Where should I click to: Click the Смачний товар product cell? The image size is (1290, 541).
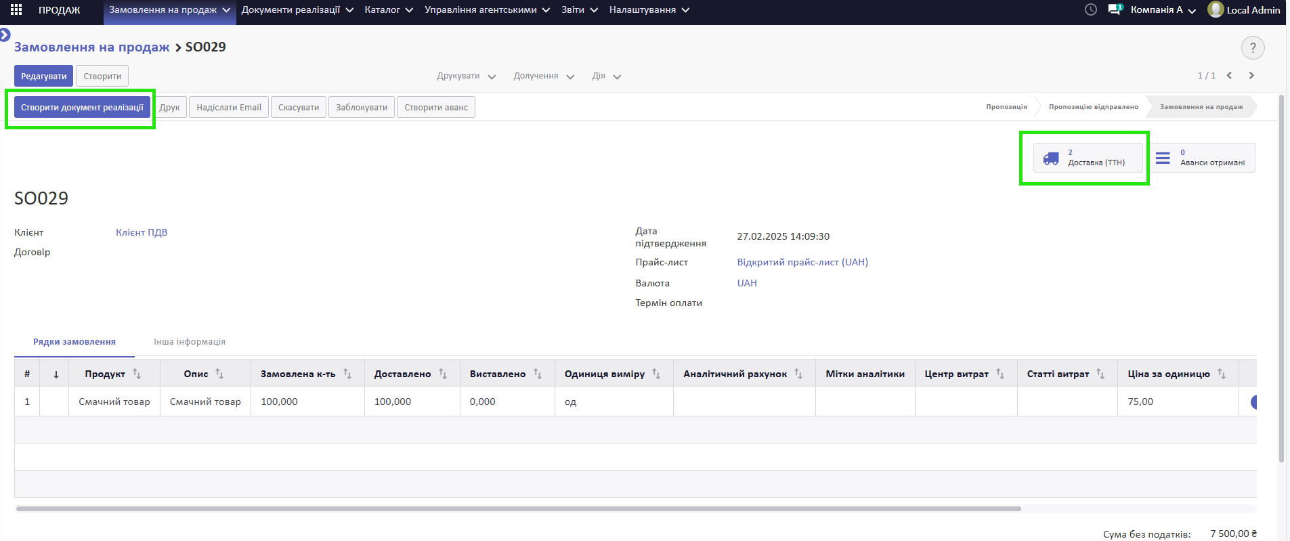[x=114, y=402]
